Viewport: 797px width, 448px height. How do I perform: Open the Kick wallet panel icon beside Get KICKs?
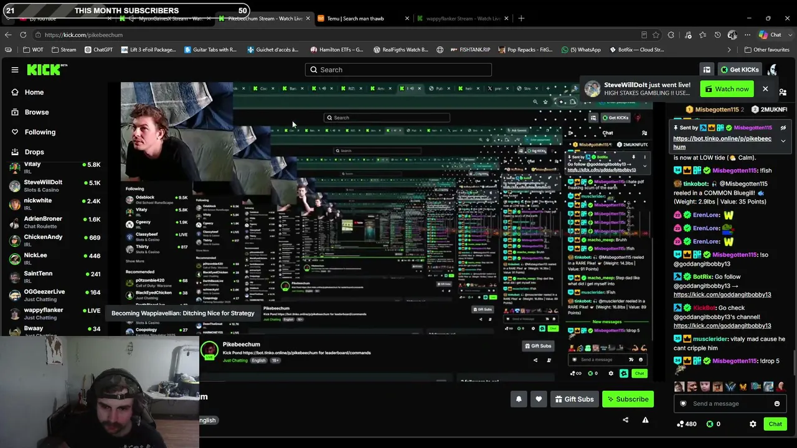(x=707, y=70)
